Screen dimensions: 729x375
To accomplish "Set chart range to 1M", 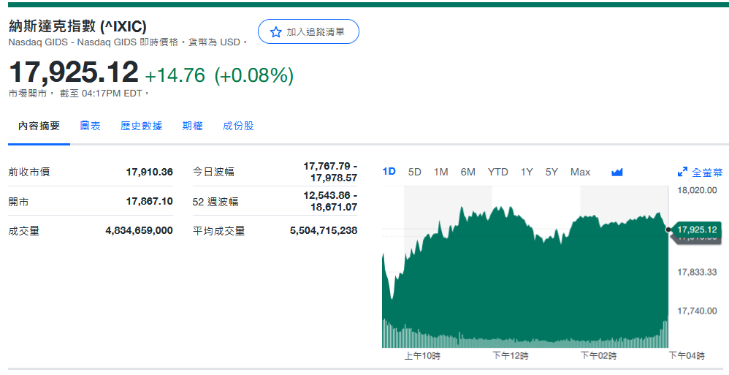I will point(440,172).
